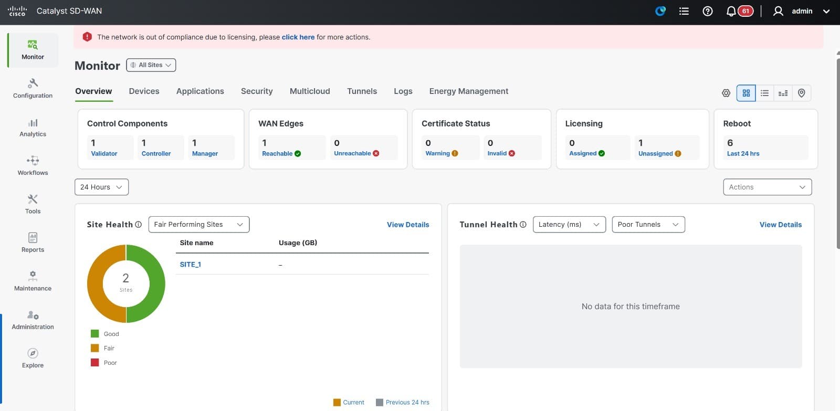The image size is (840, 411).
Task: Go to Maintenance in the sidebar
Action: [33, 281]
